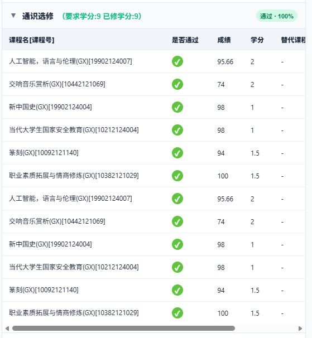Click the first 职业素质拓展与情商修炼(GX) course name
Viewport: 312px width, 338px height.
coord(74,176)
